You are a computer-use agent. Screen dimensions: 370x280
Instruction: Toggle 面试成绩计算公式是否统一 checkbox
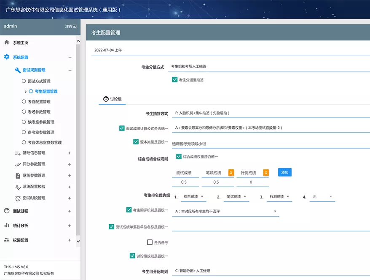(122, 128)
